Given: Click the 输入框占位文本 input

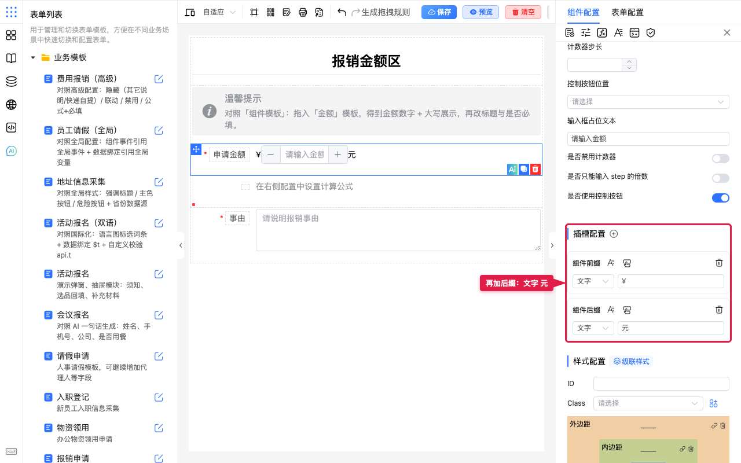Looking at the screenshot, I should click(648, 139).
